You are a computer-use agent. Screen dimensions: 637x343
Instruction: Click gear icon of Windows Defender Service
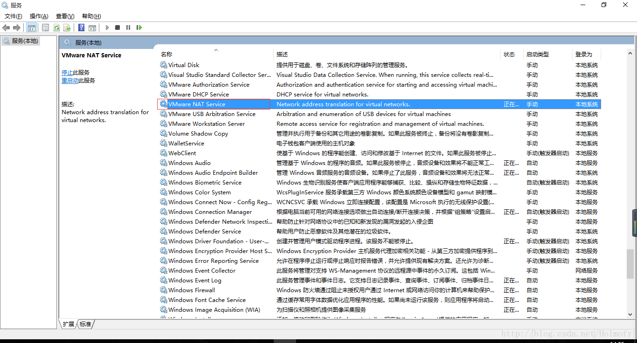163,231
